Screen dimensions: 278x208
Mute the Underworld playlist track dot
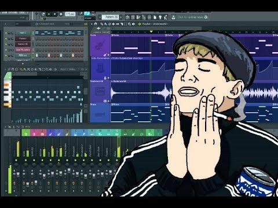[108, 101]
